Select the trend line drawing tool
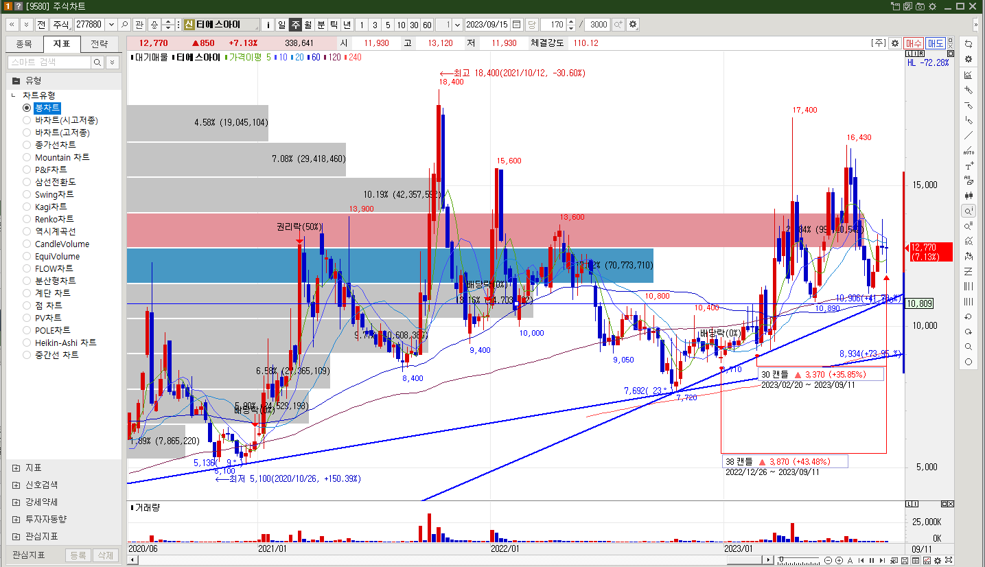 point(969,135)
